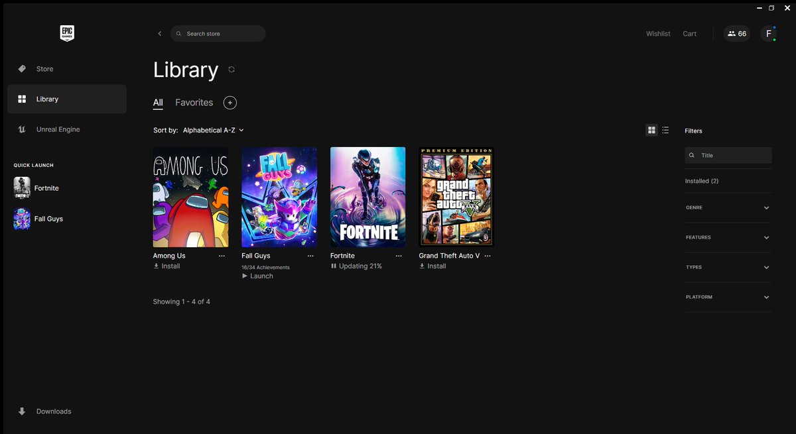Viewport: 796px width, 434px height.
Task: Install Grand Theft Auto V
Action: pyautogui.click(x=432, y=266)
